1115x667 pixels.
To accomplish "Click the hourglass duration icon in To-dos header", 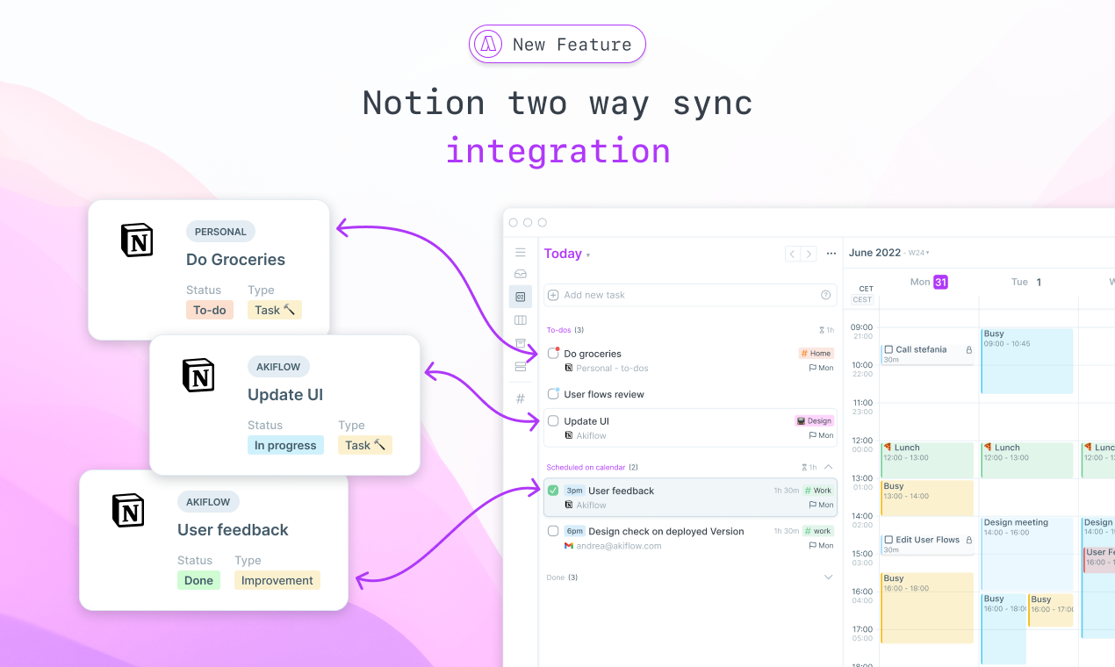I will (x=823, y=330).
